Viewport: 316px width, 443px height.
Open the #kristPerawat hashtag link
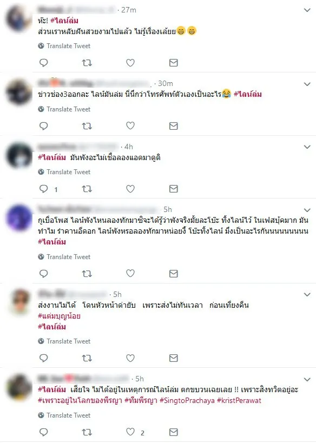(x=239, y=400)
